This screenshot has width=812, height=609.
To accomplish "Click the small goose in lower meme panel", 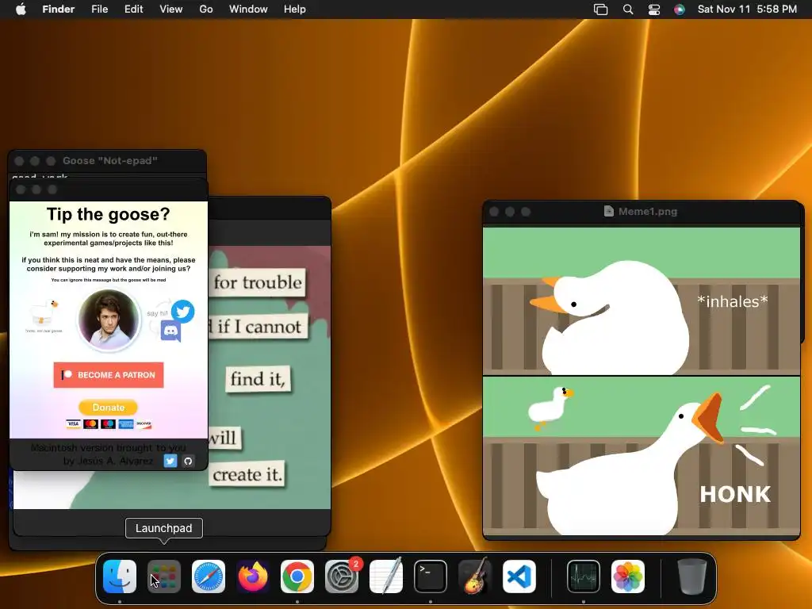I will click(x=550, y=408).
